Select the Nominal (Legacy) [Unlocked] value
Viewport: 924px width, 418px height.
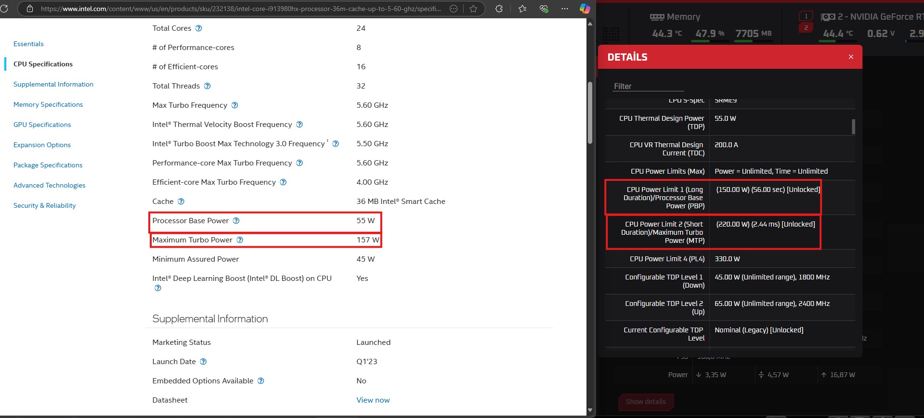[x=759, y=330]
